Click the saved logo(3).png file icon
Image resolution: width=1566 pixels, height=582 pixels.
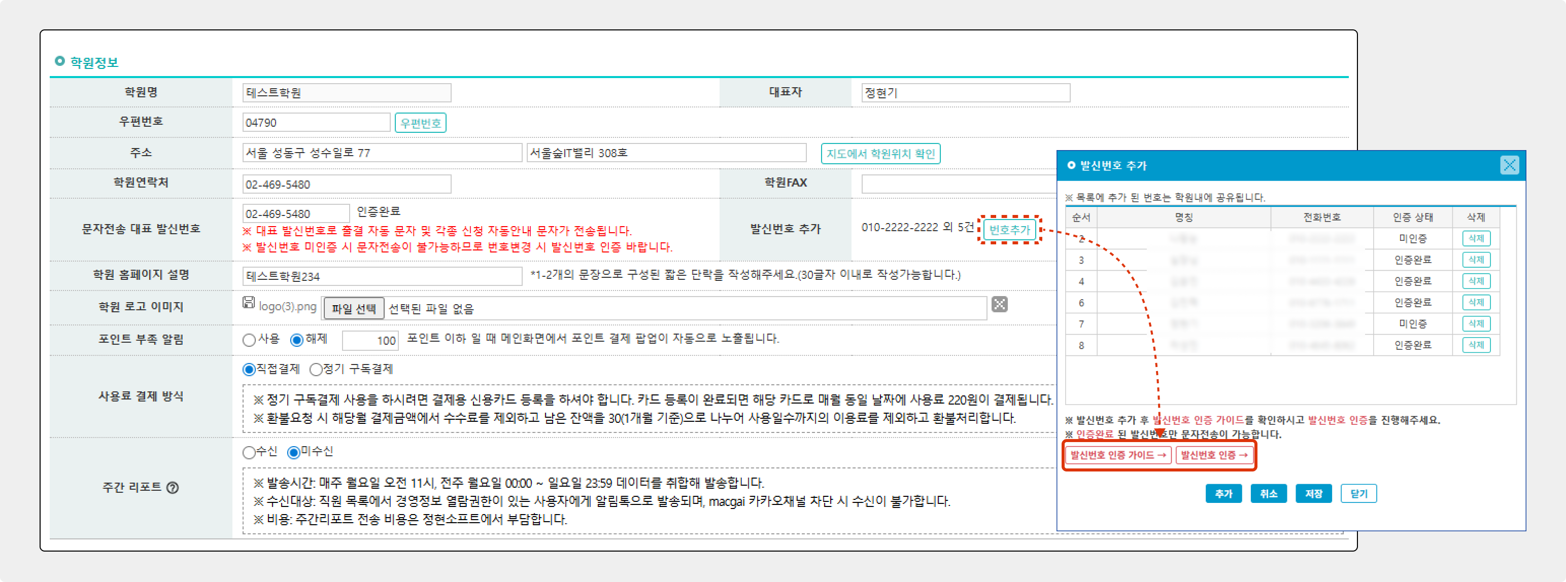[249, 303]
